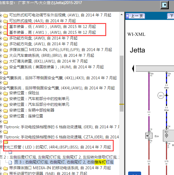The image size is (174, 175).
Task: Click folder icon for 安装位置：保险丝
Action: tap(5, 93)
